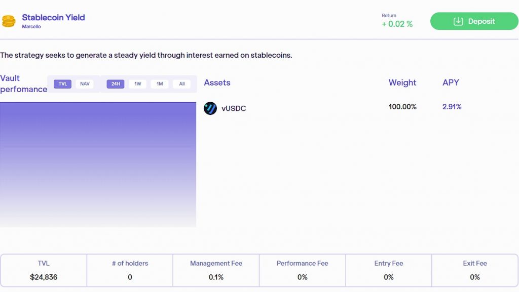Click the vUSDC asset name

coord(234,108)
